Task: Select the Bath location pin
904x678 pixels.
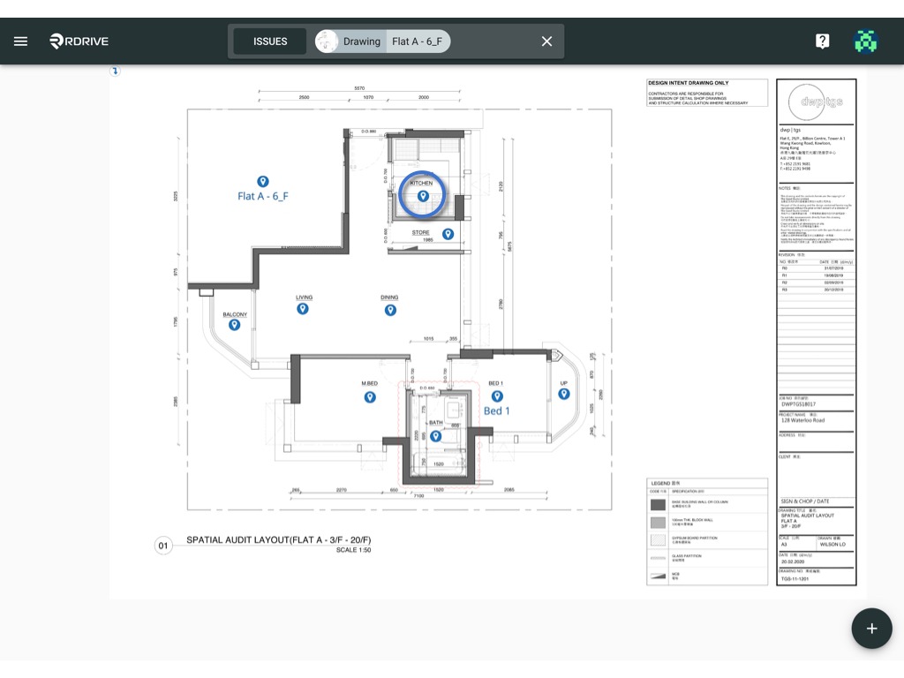Action: pos(436,436)
